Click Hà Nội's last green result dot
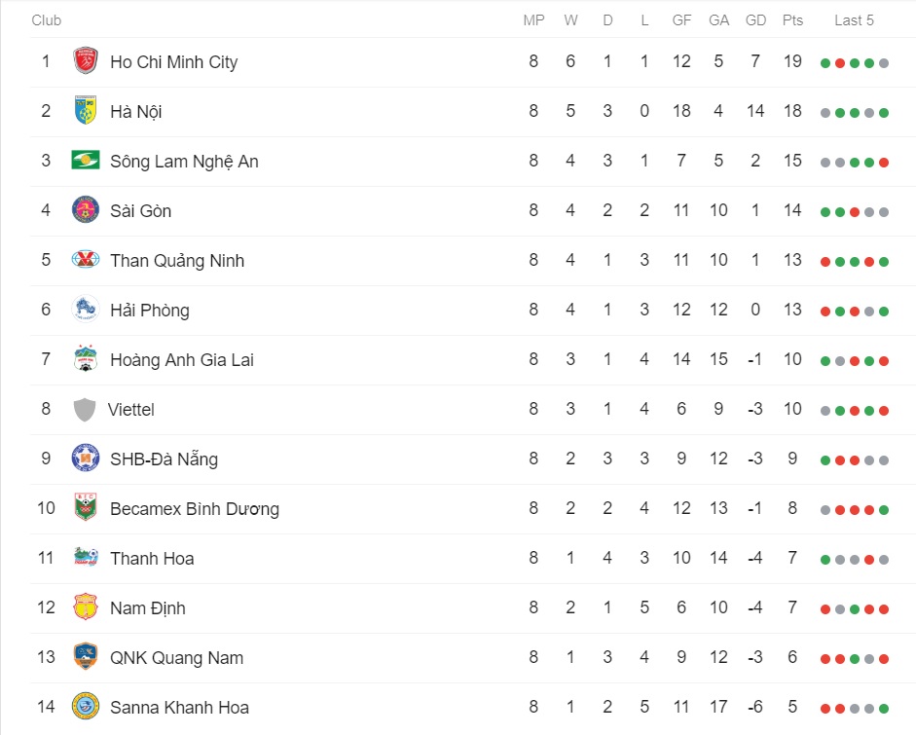The image size is (916, 735). pos(883,113)
